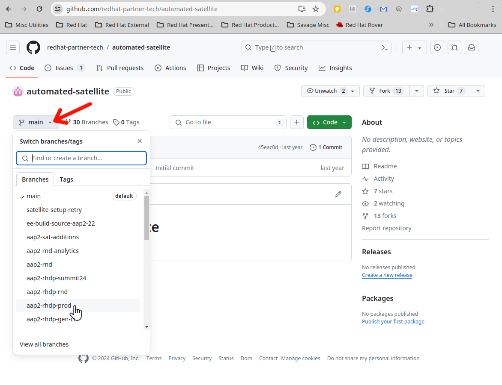Open the 30 Branches link

coord(87,122)
